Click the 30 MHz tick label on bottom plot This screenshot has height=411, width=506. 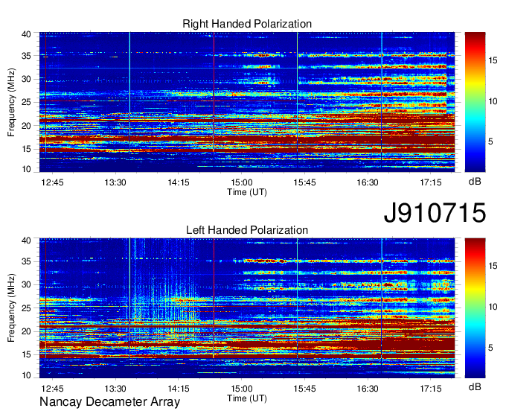click(26, 284)
